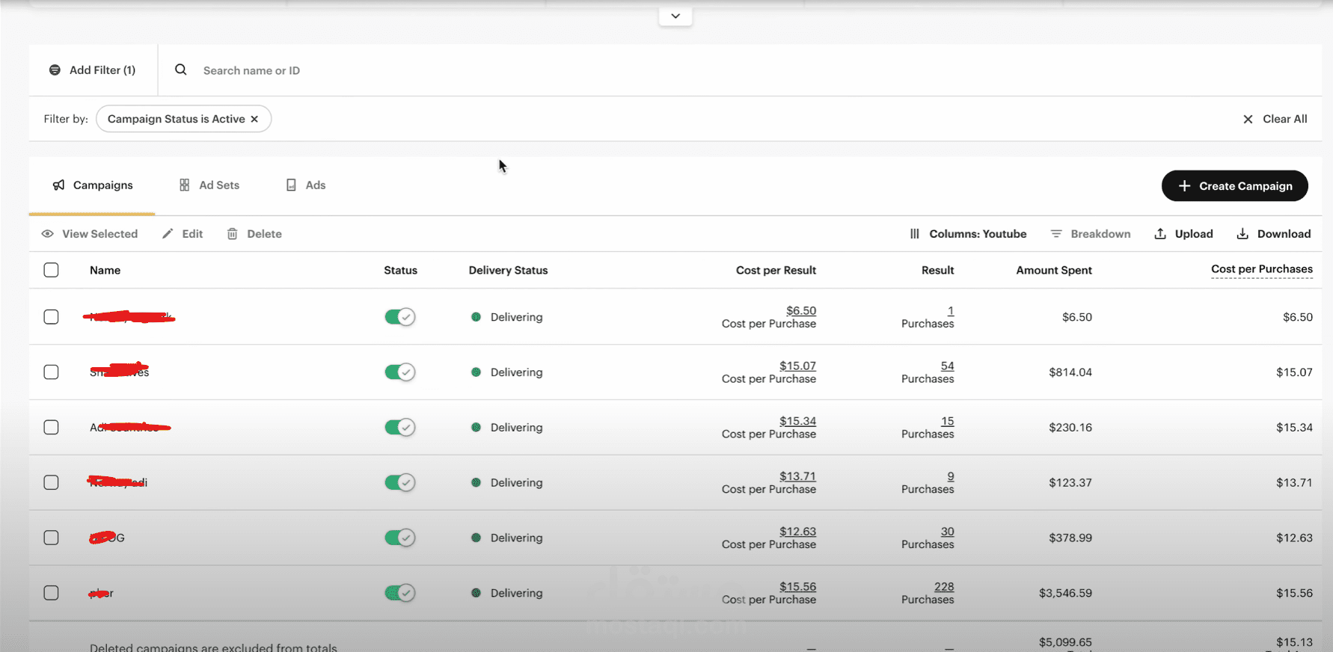Remove the Campaign Status is Active filter

tap(254, 119)
